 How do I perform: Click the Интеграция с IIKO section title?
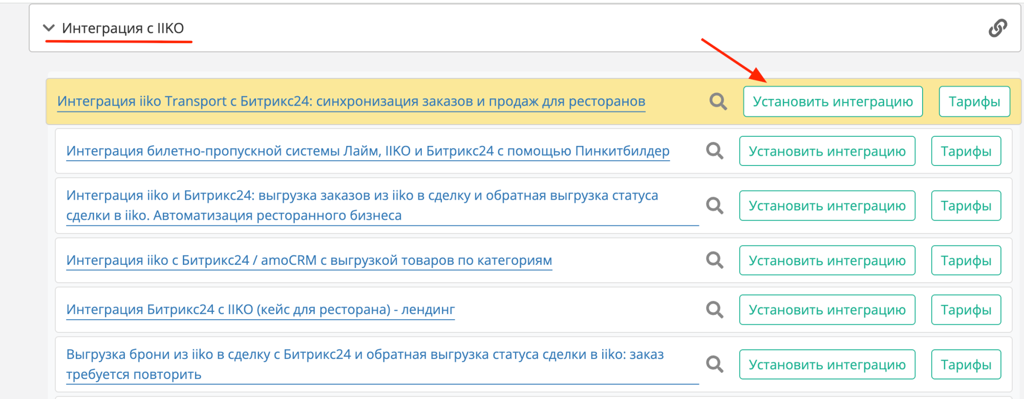point(123,28)
